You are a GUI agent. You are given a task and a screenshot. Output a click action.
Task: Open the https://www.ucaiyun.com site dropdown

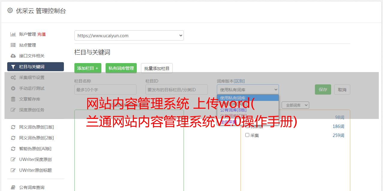pyautogui.click(x=129, y=35)
